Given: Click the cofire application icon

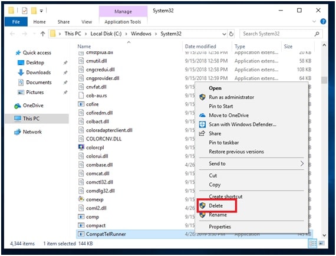Looking at the screenshot, I should click(x=81, y=104).
